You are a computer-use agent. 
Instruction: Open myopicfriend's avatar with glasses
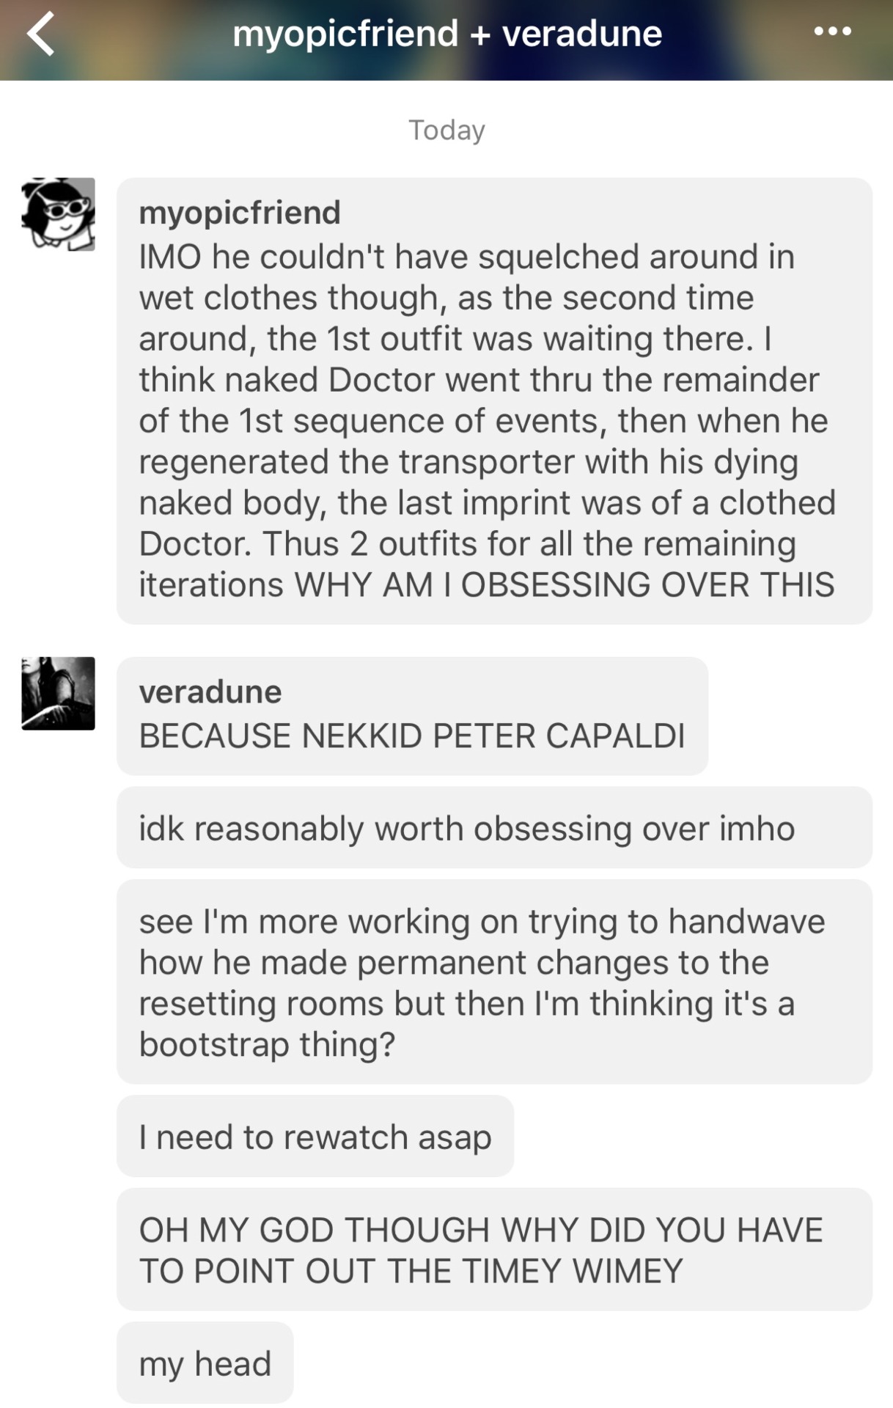(x=59, y=214)
